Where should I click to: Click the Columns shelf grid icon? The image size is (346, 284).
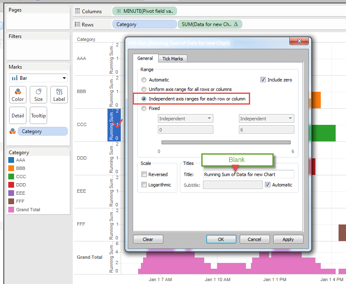point(77,11)
